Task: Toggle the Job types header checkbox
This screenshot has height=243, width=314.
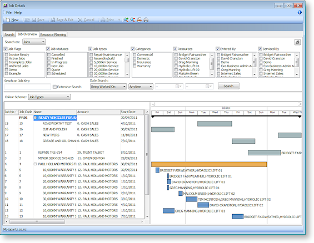Action: coord(91,49)
